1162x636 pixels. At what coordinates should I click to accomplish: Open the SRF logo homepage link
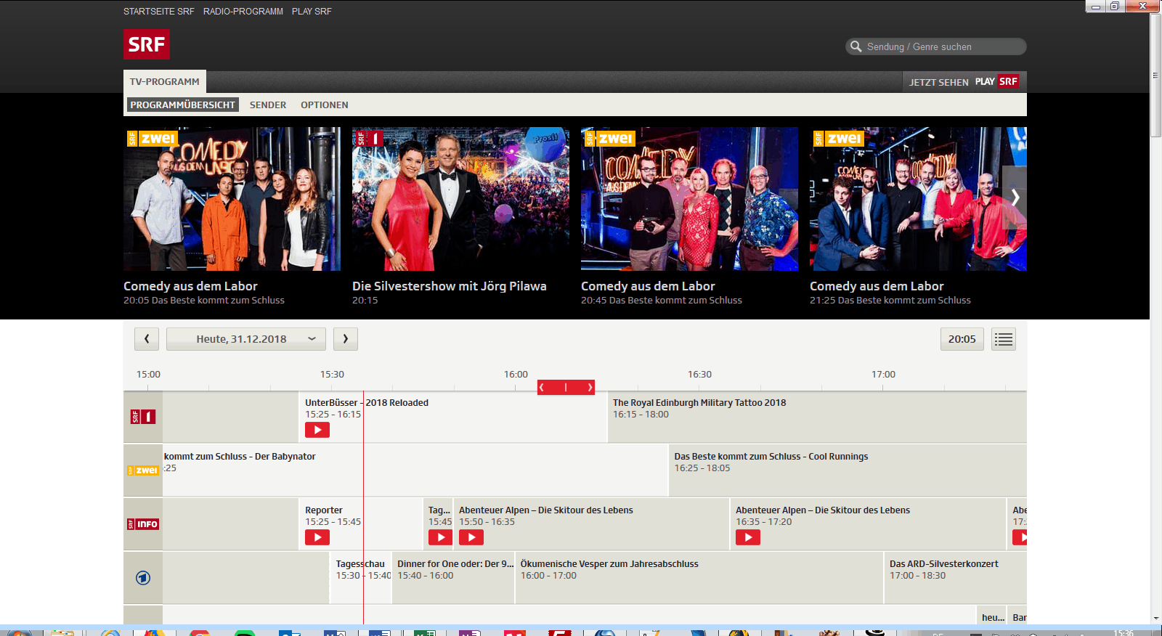(146, 44)
